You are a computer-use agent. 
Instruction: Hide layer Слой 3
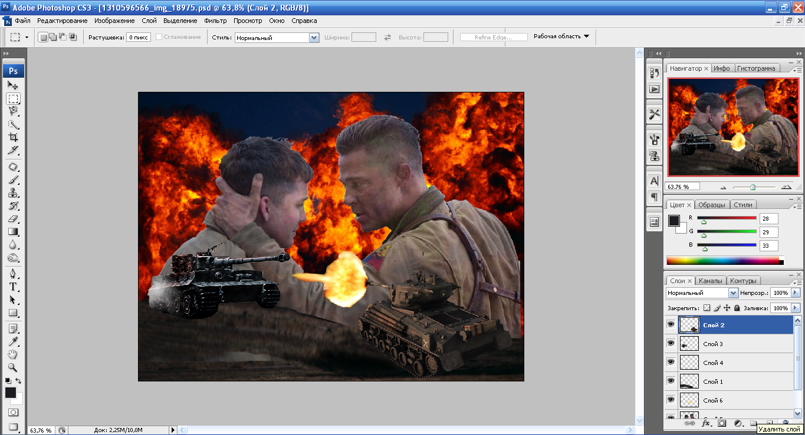[x=671, y=344]
